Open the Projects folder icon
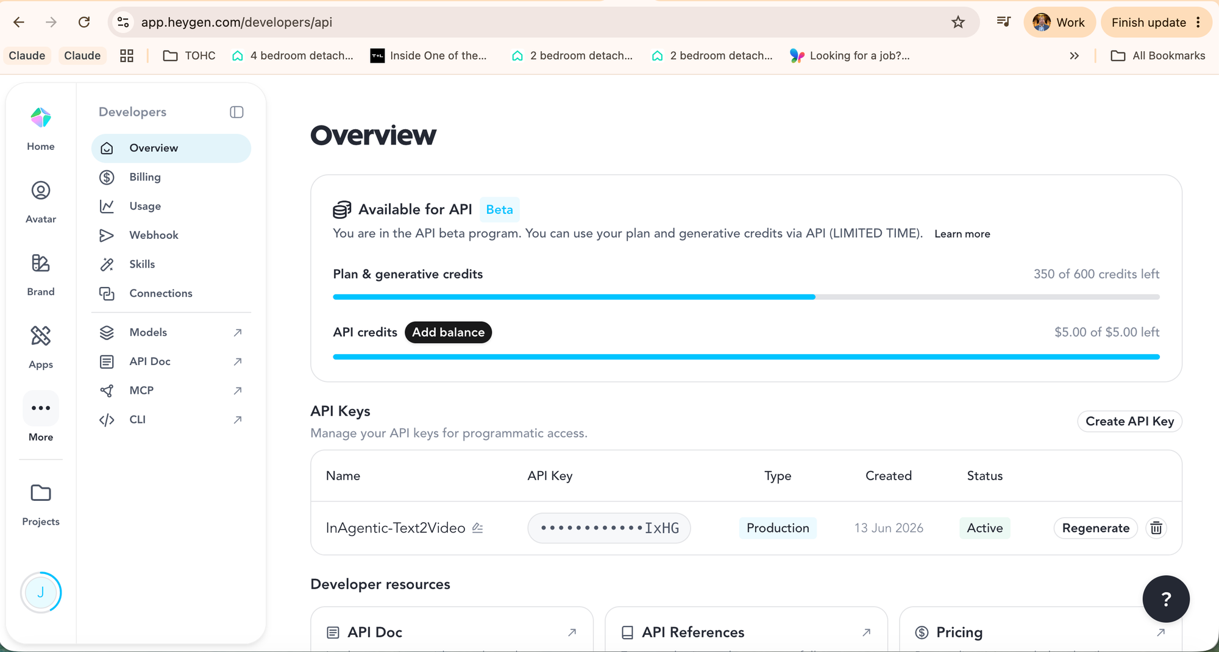1219x652 pixels. (x=41, y=492)
